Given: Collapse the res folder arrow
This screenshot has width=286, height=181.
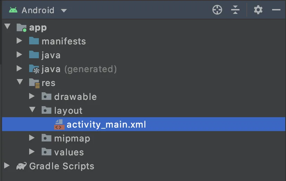Looking at the screenshot, I should pos(20,82).
